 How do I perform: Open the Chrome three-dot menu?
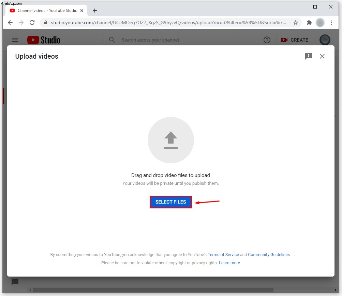[x=331, y=23]
